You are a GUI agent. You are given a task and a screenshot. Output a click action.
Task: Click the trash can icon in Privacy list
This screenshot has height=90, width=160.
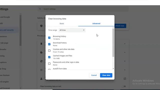coord(41,44)
